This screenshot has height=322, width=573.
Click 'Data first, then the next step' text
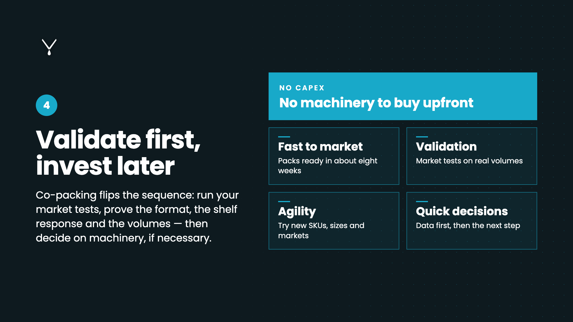point(468,225)
